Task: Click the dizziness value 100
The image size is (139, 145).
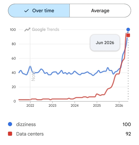Action: pos(127,124)
